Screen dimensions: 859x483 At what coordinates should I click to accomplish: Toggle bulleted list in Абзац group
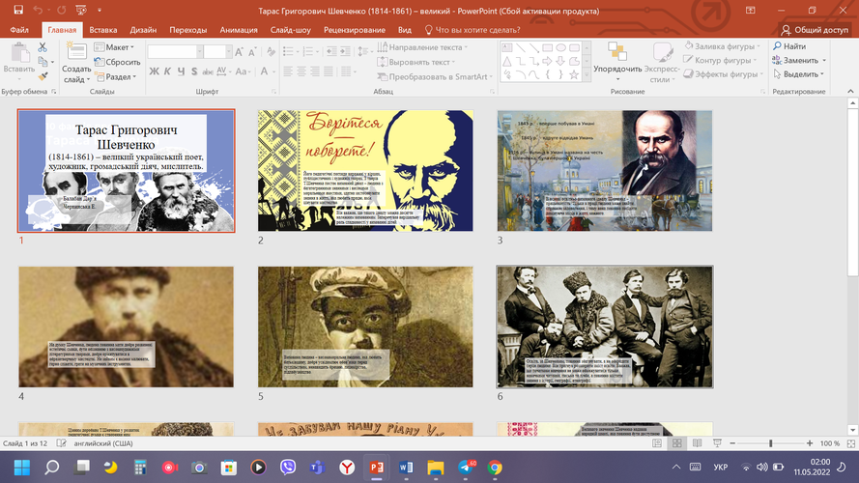click(x=289, y=51)
